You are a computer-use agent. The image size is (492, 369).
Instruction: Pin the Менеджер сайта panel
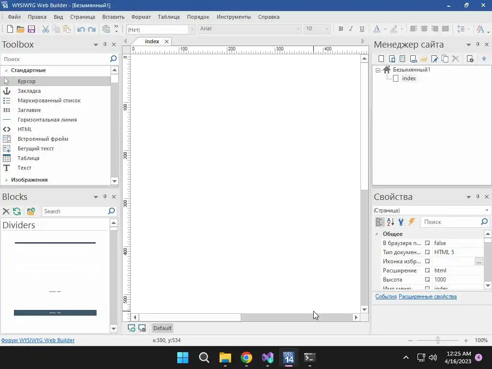coord(478,45)
